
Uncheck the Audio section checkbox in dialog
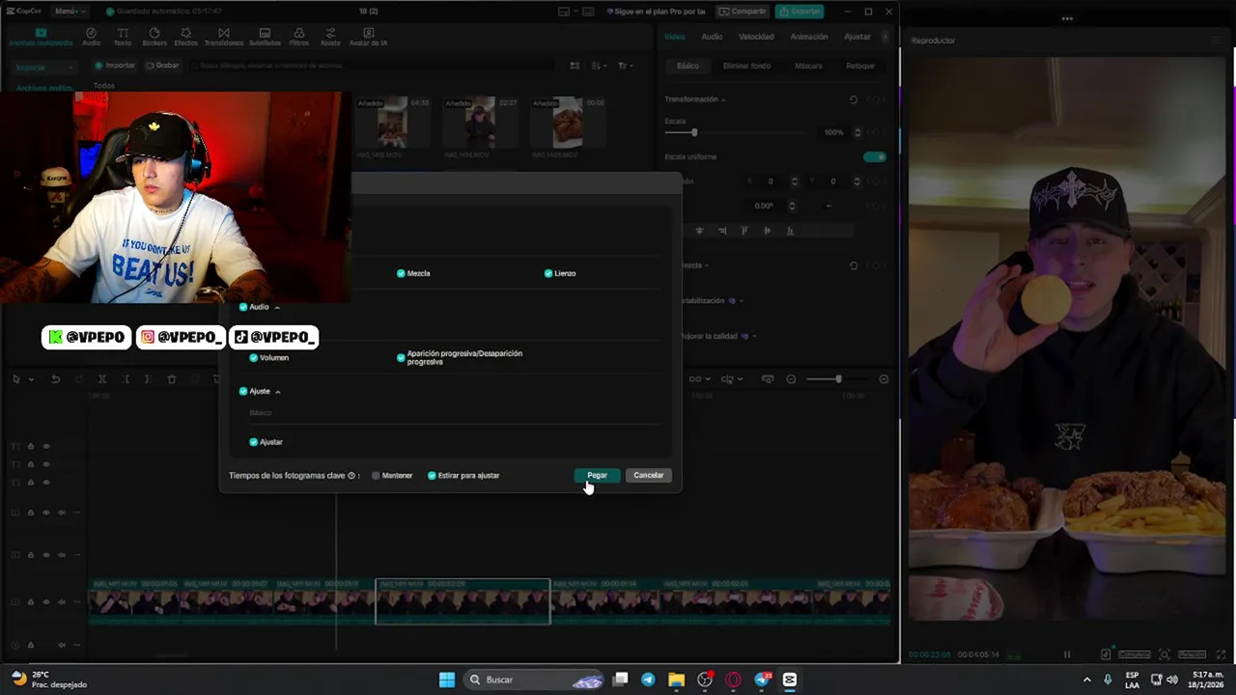click(x=243, y=307)
